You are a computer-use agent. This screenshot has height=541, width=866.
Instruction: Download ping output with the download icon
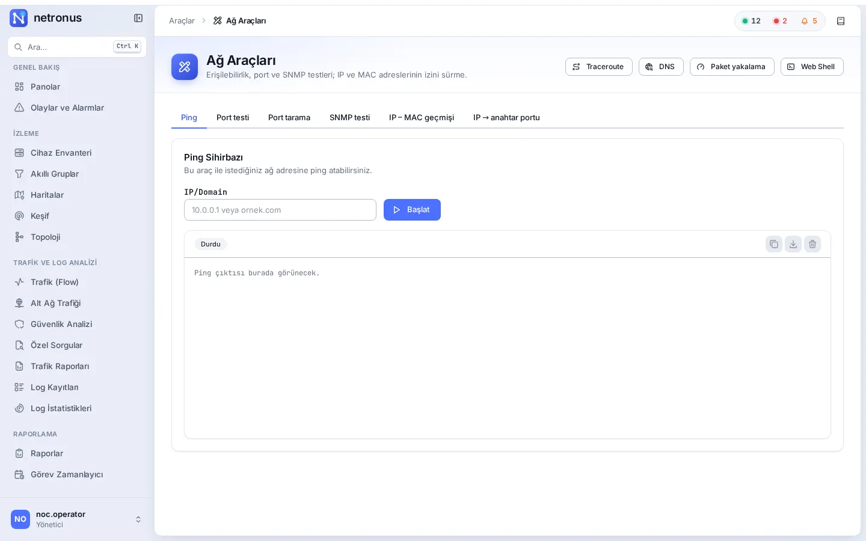click(793, 244)
